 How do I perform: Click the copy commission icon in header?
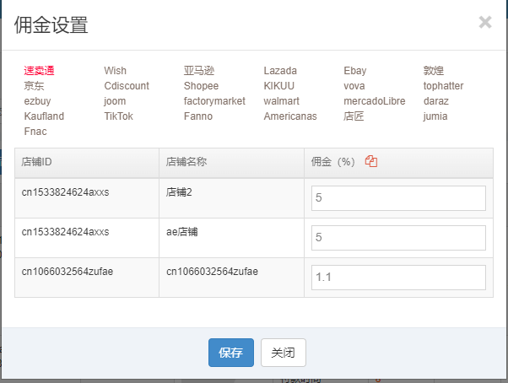click(x=371, y=161)
